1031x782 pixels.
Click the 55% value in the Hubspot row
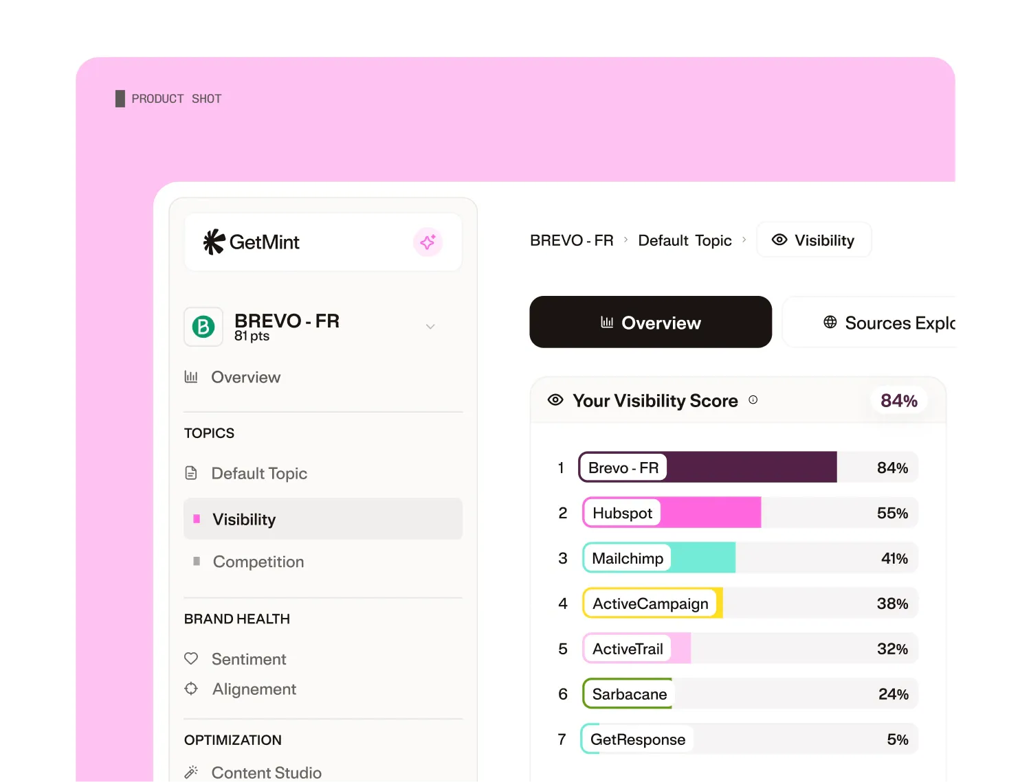[x=892, y=513]
